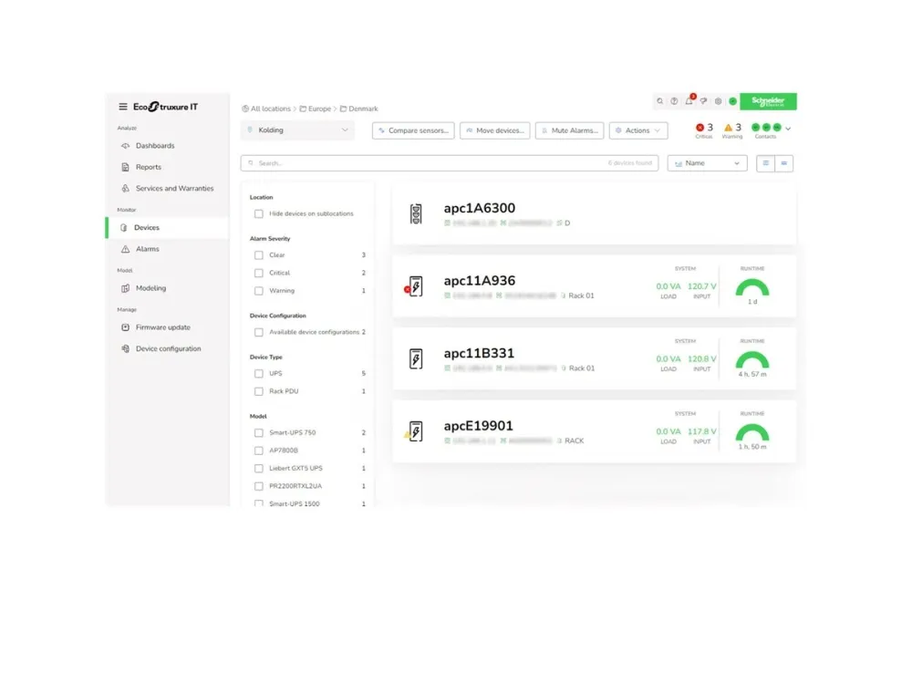The height and width of the screenshot is (684, 912).
Task: Open the settings gear icon
Action: click(x=718, y=101)
